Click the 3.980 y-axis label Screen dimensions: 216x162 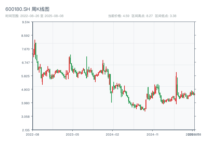[26, 103]
